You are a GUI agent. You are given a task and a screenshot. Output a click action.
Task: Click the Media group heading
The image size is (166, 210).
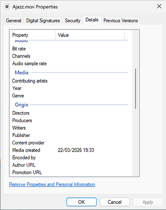(x=22, y=73)
